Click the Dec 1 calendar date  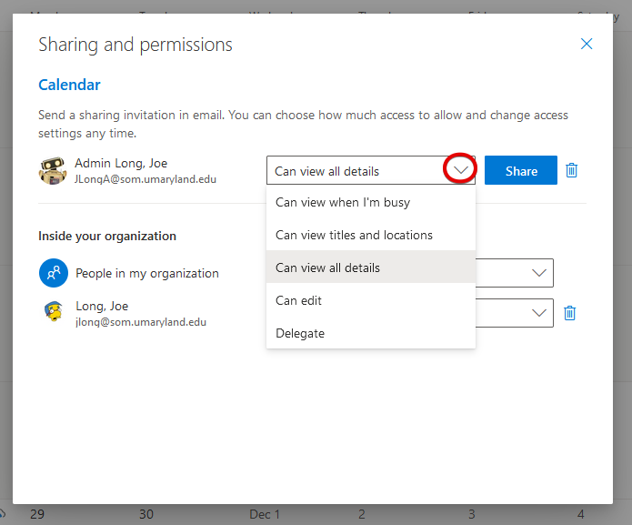click(265, 514)
